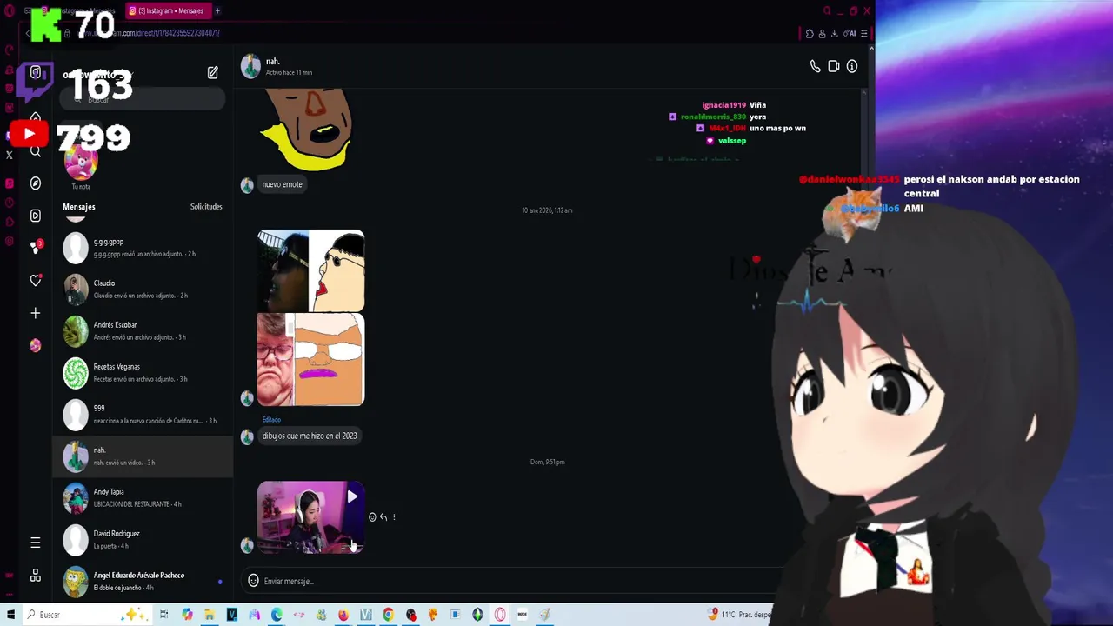Open browser tab search icon
Viewport: 1113px width, 626px height.
[x=827, y=11]
